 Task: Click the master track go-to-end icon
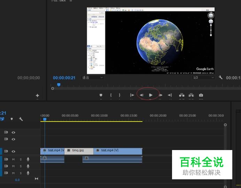[x=37, y=179]
